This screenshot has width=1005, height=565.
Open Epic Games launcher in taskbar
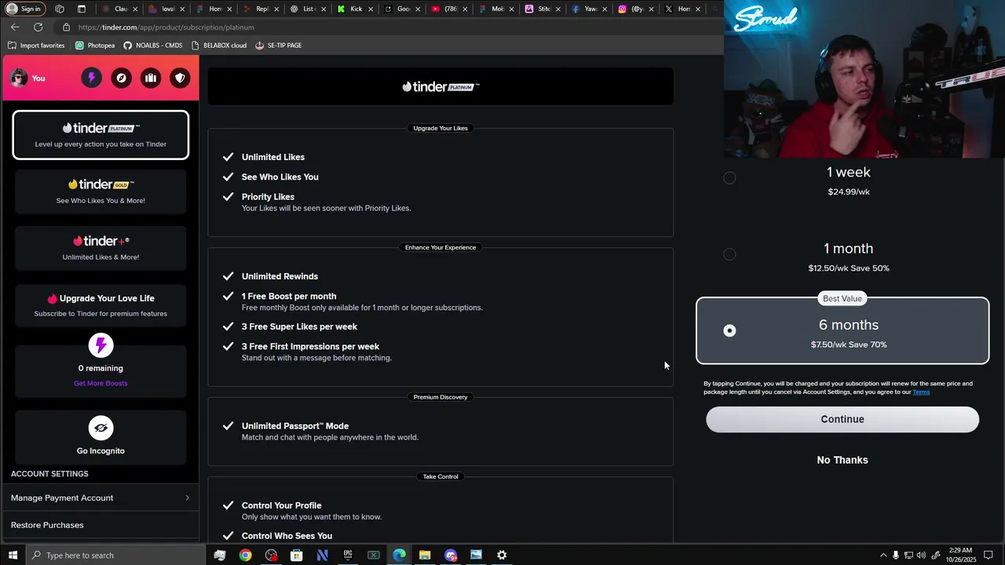pyautogui.click(x=348, y=555)
